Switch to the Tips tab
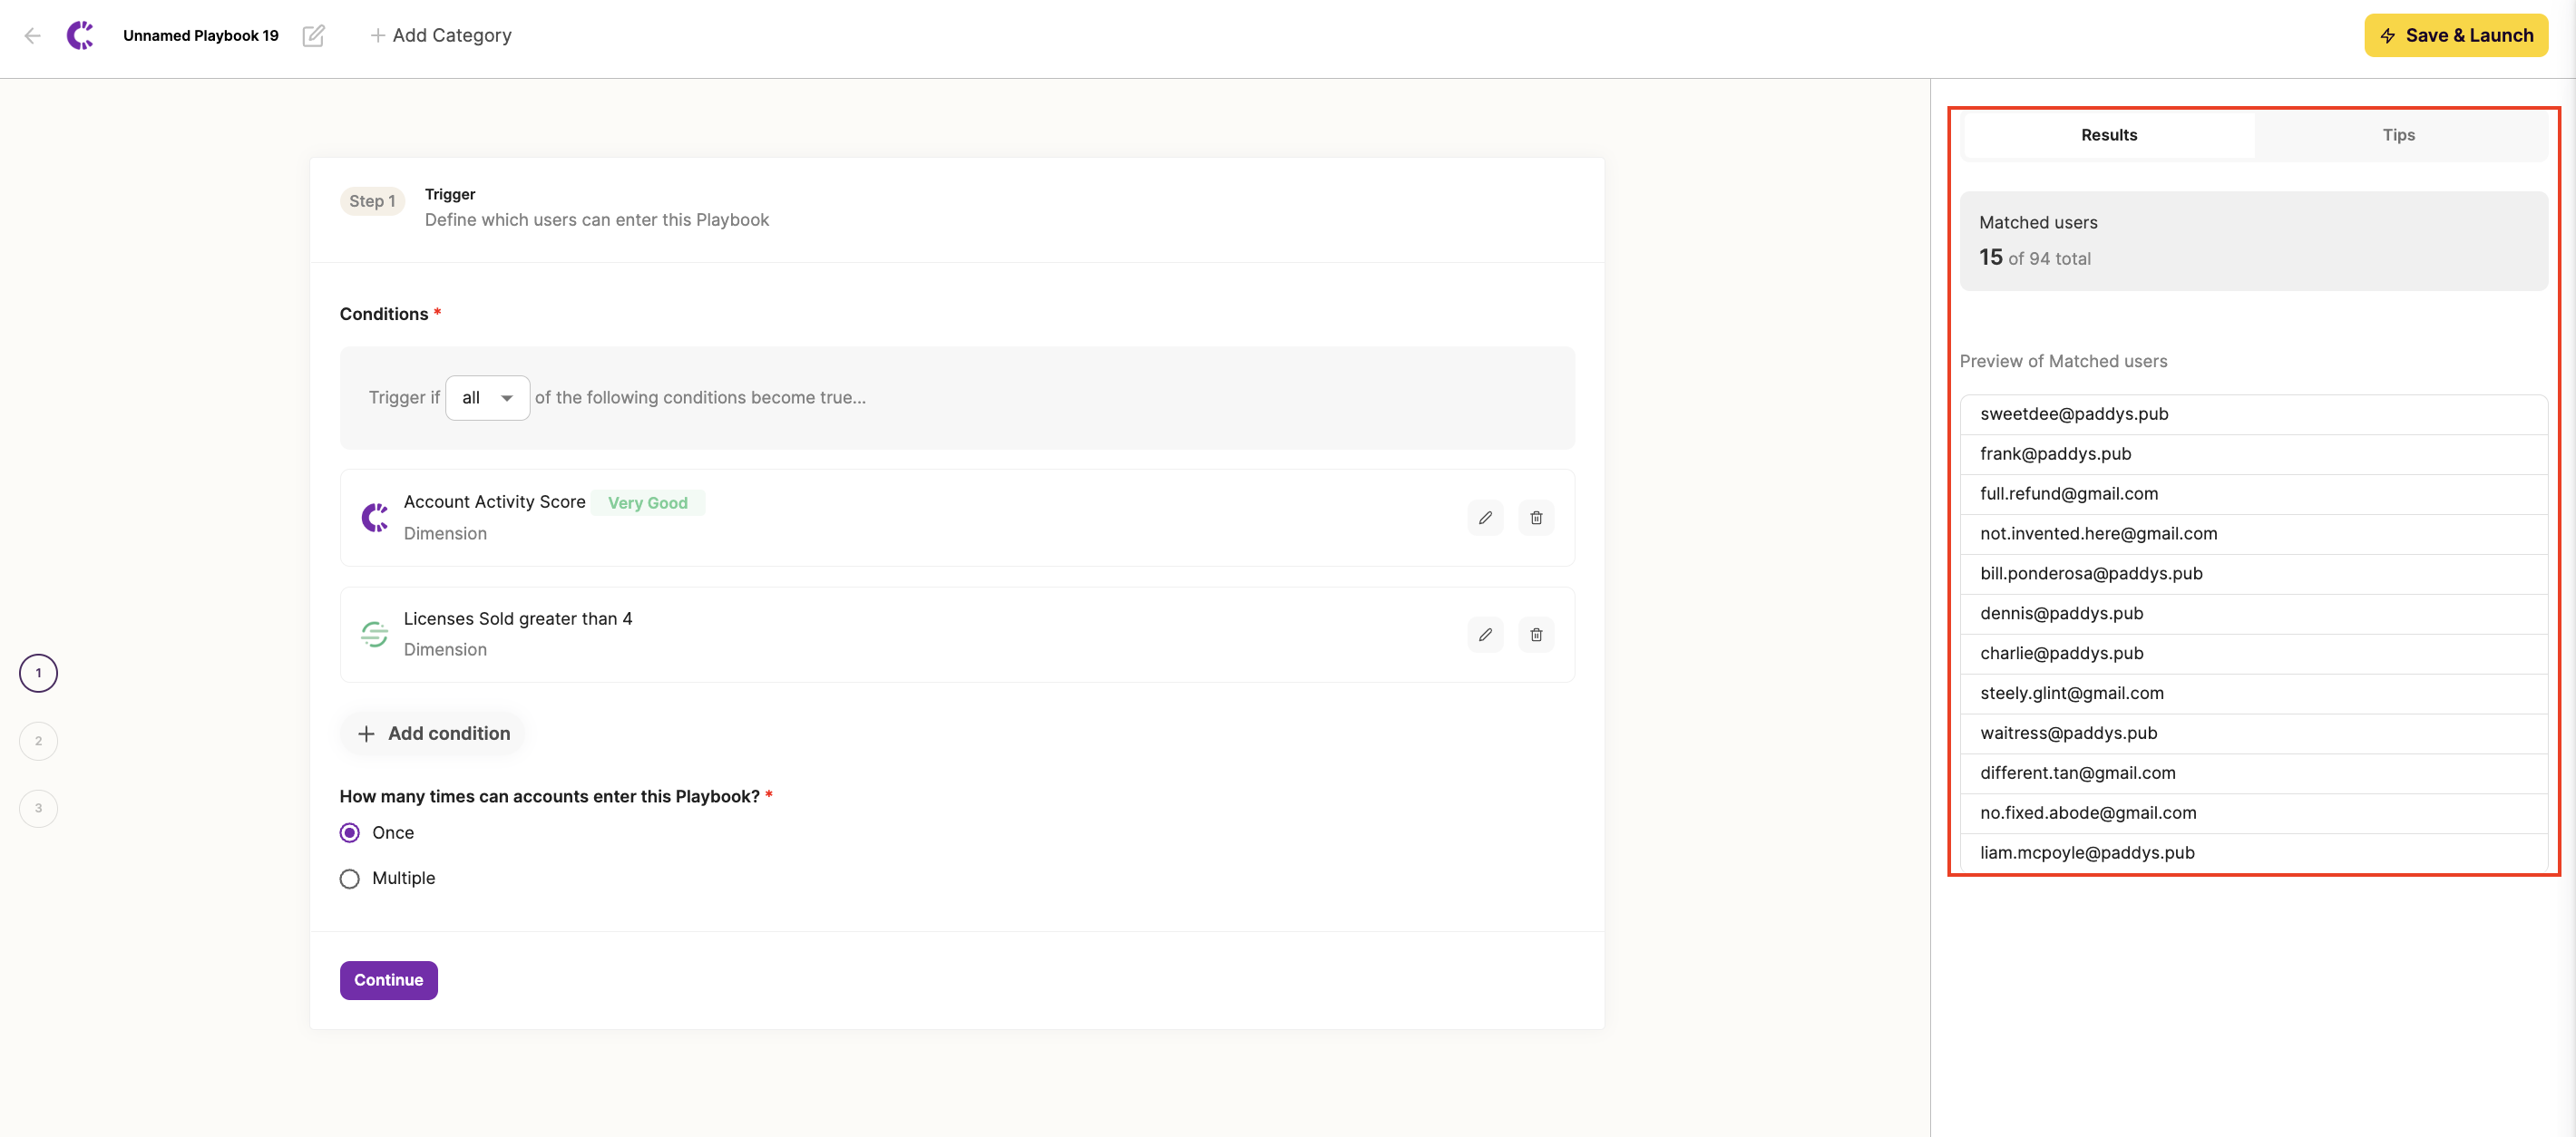Screen dimensions: 2576x1137 click(x=2398, y=135)
